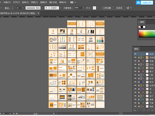
Task: Click the stroke weight 1 pt field
Action: pyautogui.click(x=18, y=8)
